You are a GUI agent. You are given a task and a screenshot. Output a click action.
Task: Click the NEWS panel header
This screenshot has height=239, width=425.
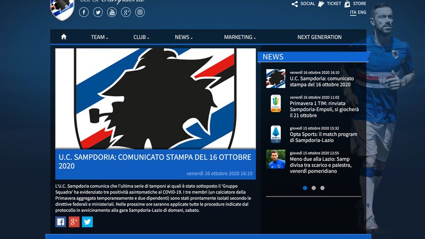(x=313, y=57)
